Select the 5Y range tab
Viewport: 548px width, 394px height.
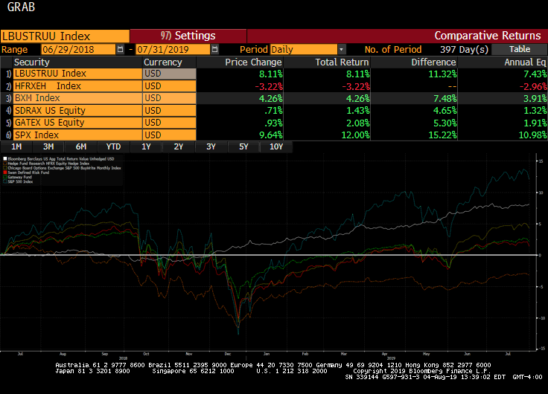click(243, 146)
